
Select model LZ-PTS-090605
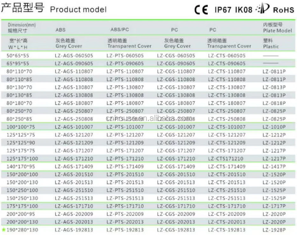[x=125, y=63]
